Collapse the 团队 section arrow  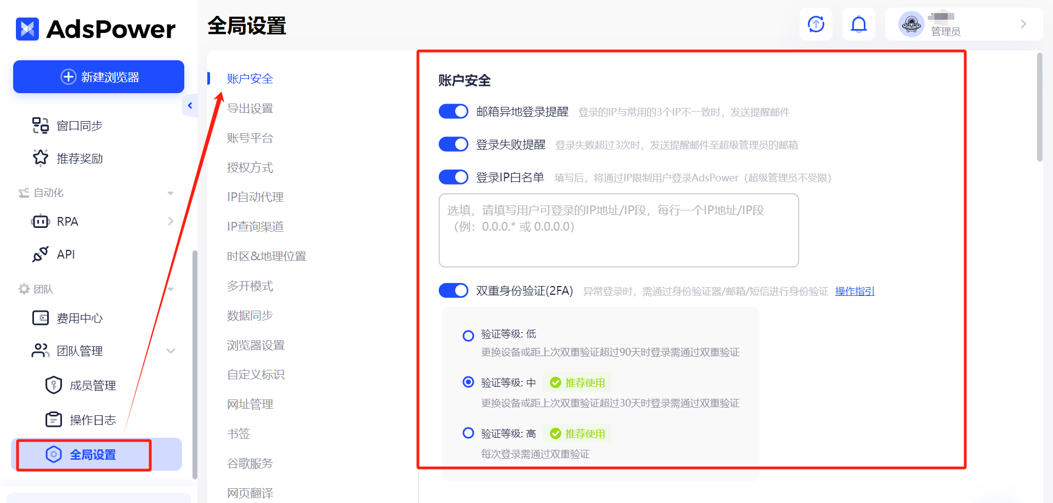tap(171, 289)
